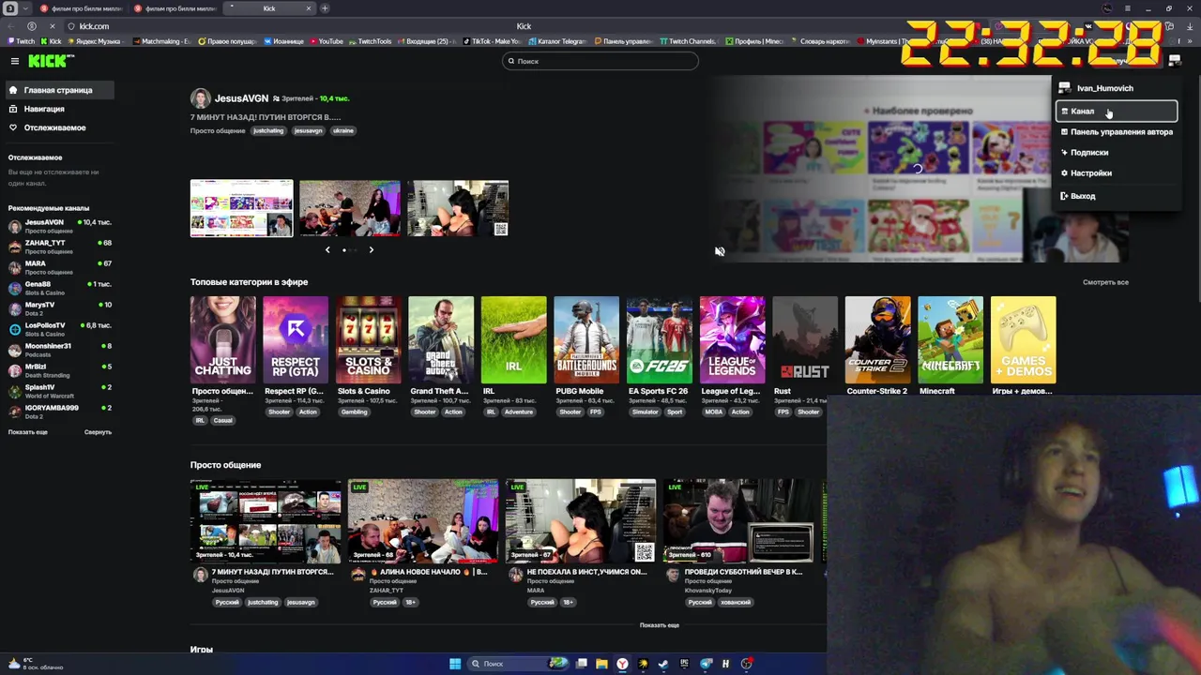Screen dimensions: 1201x675
Task: Open the League of Legends category card
Action: (x=732, y=340)
